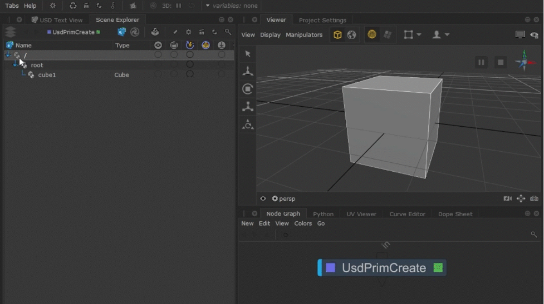Open the Curve Editor tab
The width and height of the screenshot is (544, 304).
pyautogui.click(x=408, y=214)
